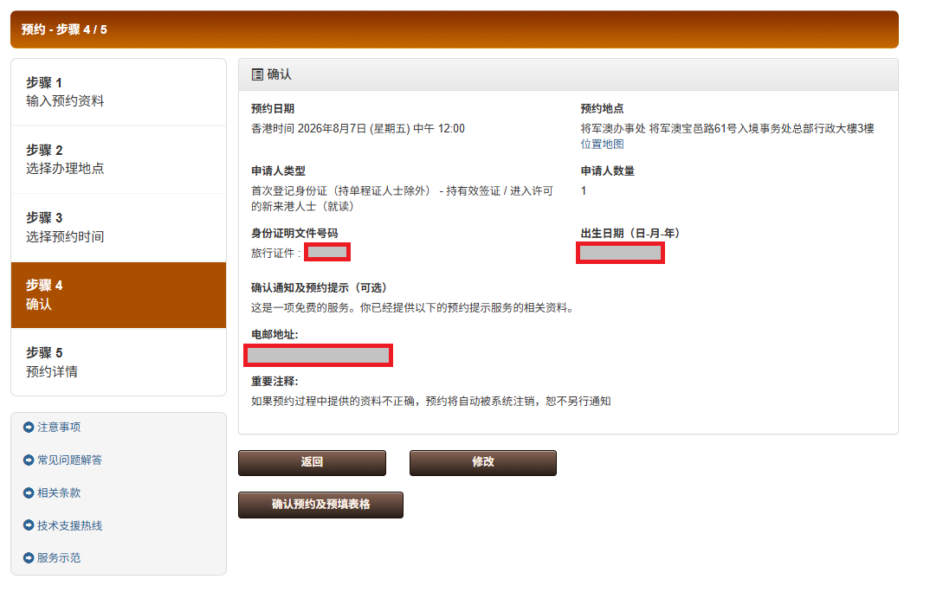The width and height of the screenshot is (930, 605).
Task: Go to 步骤 2 选择办理地点
Action: [x=119, y=159]
